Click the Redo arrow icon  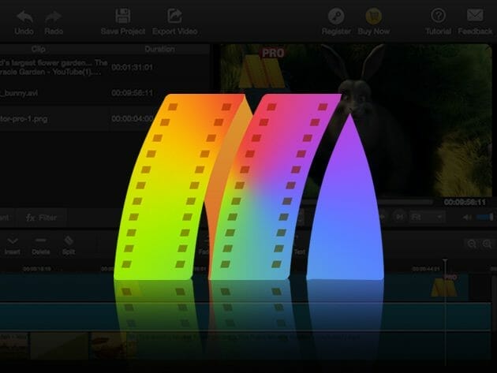tap(54, 16)
